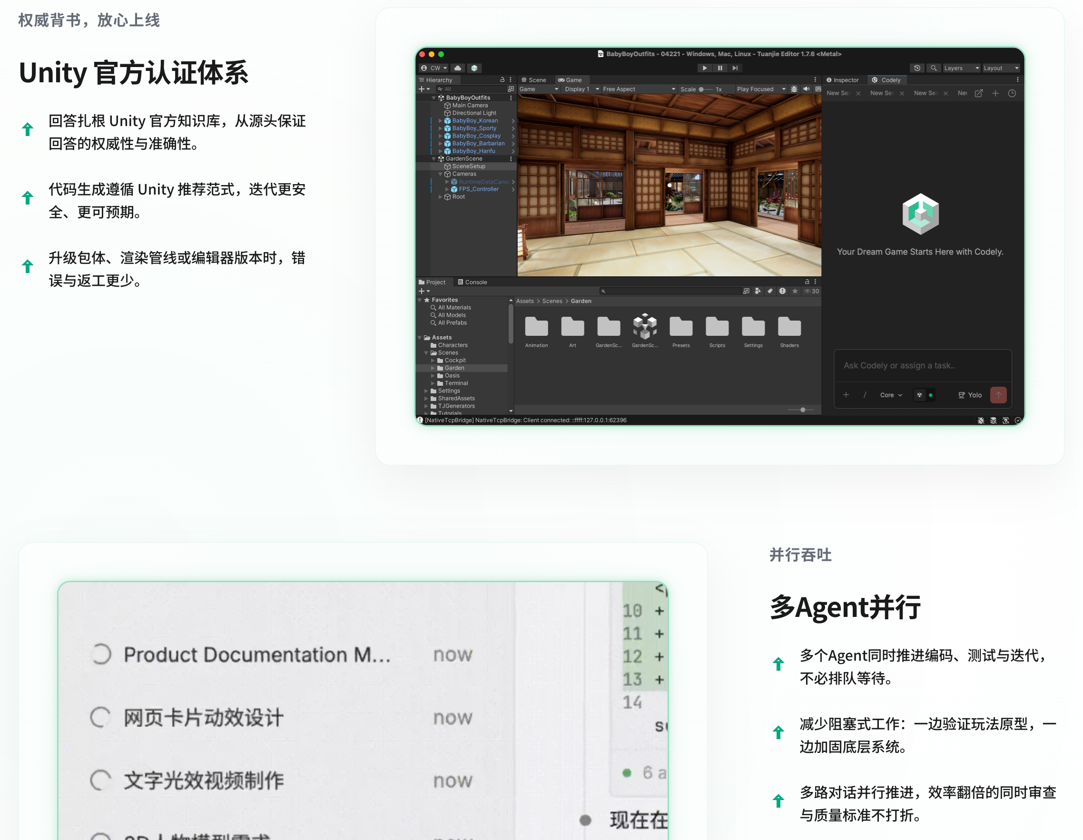Select the Characters folder in Assets tree

click(x=452, y=345)
